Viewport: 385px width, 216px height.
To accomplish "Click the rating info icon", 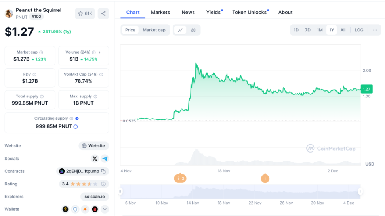I will [103, 184].
